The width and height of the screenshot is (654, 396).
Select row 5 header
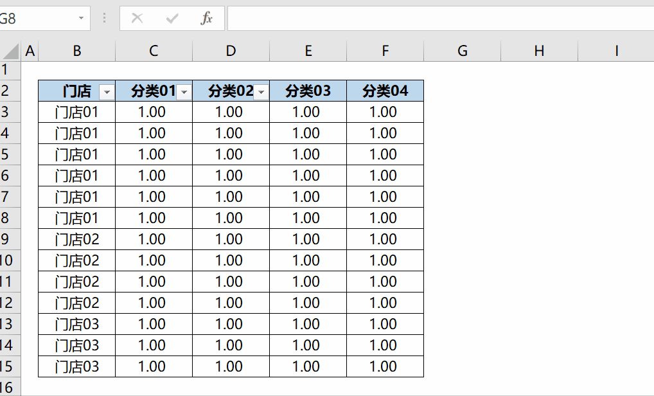point(10,154)
